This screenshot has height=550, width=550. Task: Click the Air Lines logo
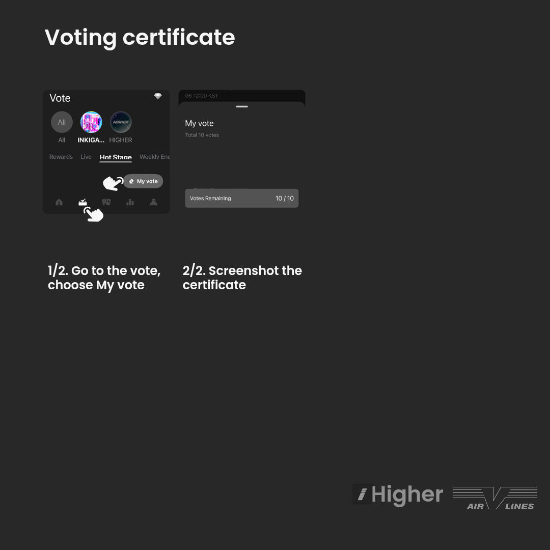[494, 498]
